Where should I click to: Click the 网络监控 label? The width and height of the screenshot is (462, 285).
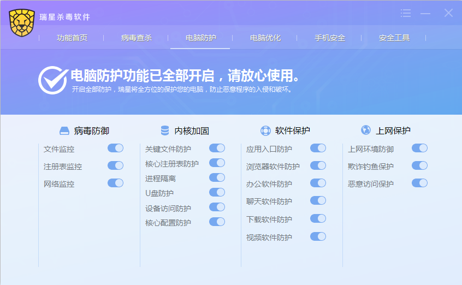59,184
